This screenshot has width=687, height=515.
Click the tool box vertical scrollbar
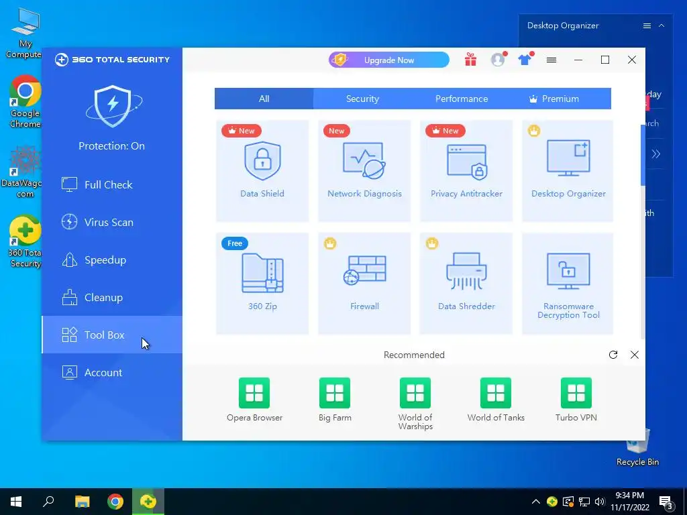pyautogui.click(x=643, y=155)
